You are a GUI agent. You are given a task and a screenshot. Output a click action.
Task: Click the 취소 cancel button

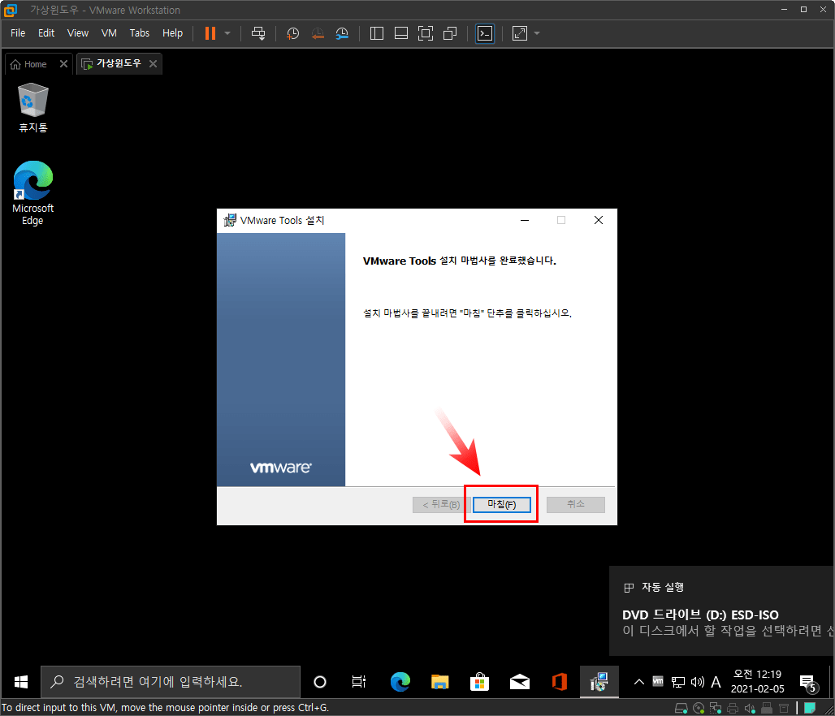(x=576, y=504)
